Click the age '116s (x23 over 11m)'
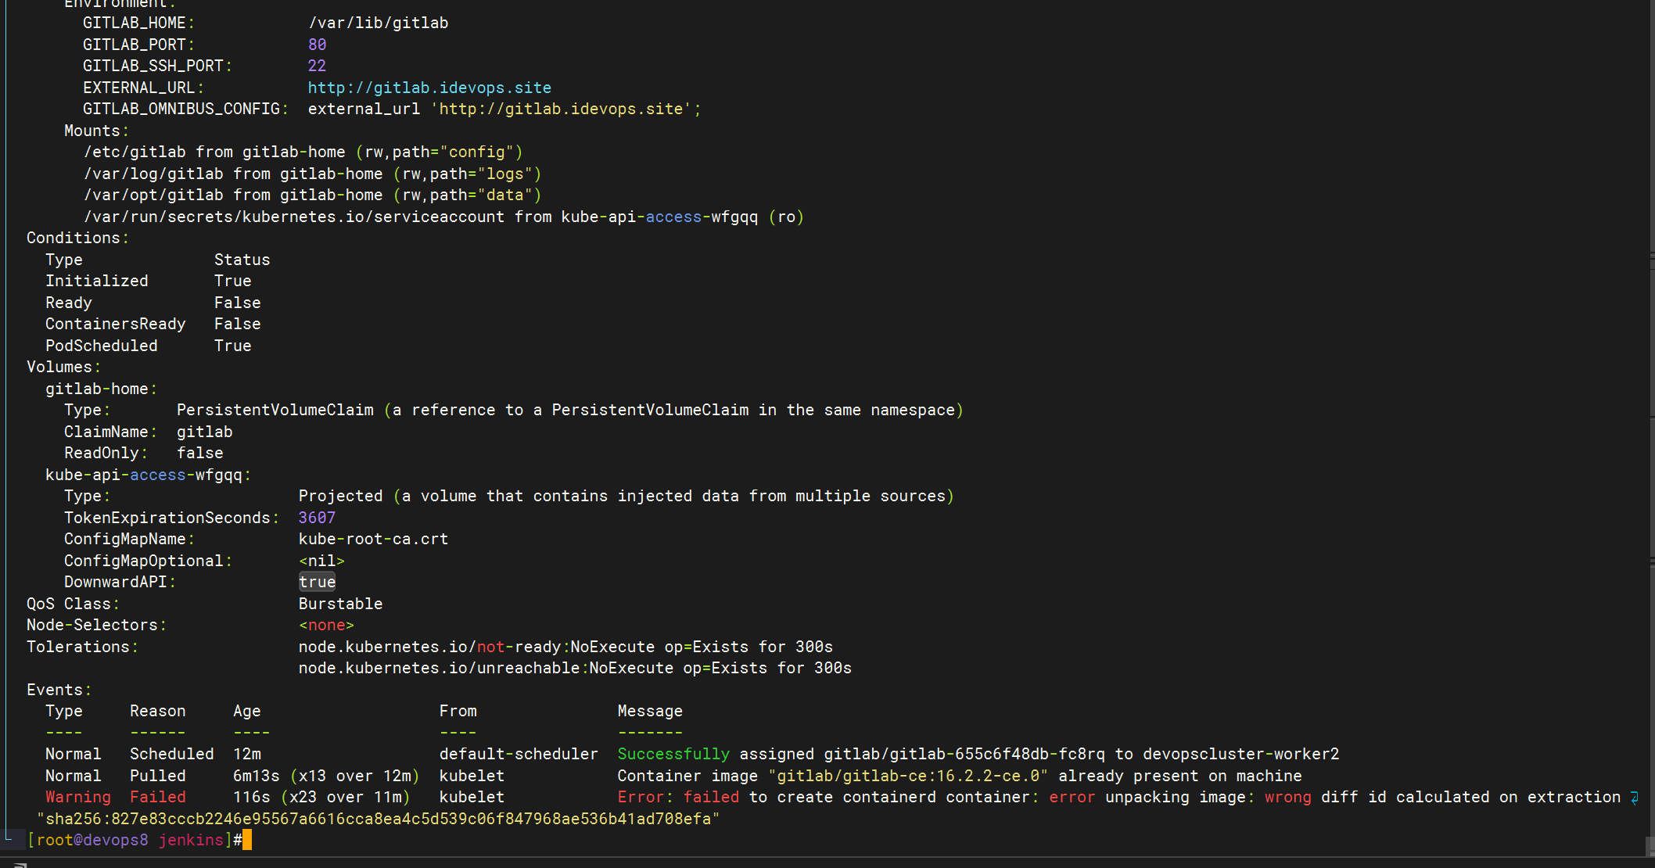The width and height of the screenshot is (1655, 868). pos(321,797)
